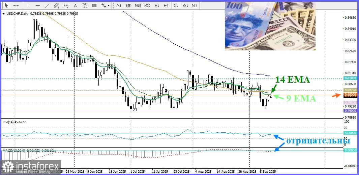The height and width of the screenshot is (175, 359).
Task: Switch chart to M15 timeframe
Action: click(138, 5)
